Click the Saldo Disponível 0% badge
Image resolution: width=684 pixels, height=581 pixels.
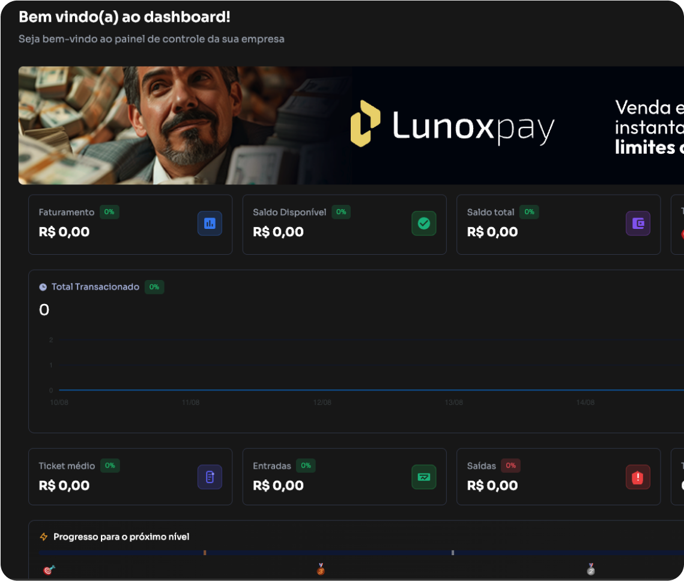point(341,212)
